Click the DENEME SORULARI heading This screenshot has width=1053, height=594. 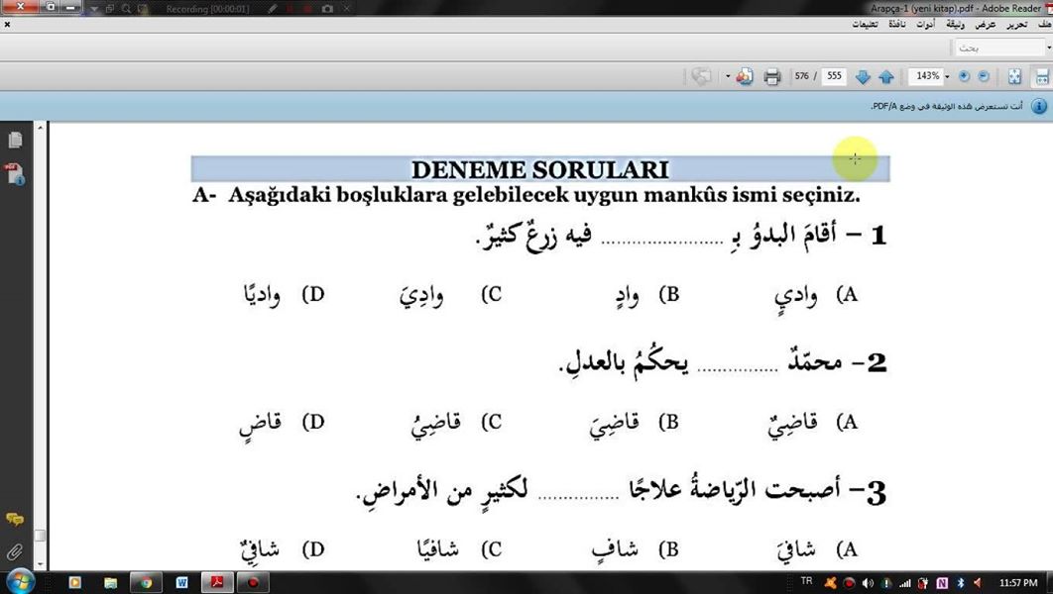tap(540, 169)
